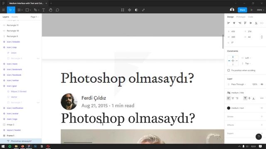Open the Frame tool dropdown arrow
This screenshot has width=266, height=149.
[22, 10]
